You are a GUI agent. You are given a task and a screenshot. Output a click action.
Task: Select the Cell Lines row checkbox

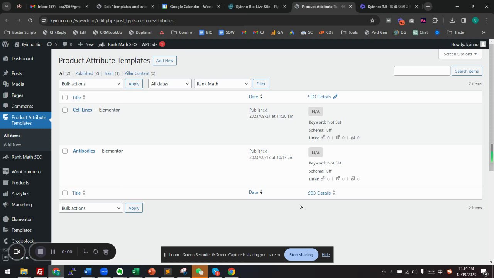pos(65,110)
